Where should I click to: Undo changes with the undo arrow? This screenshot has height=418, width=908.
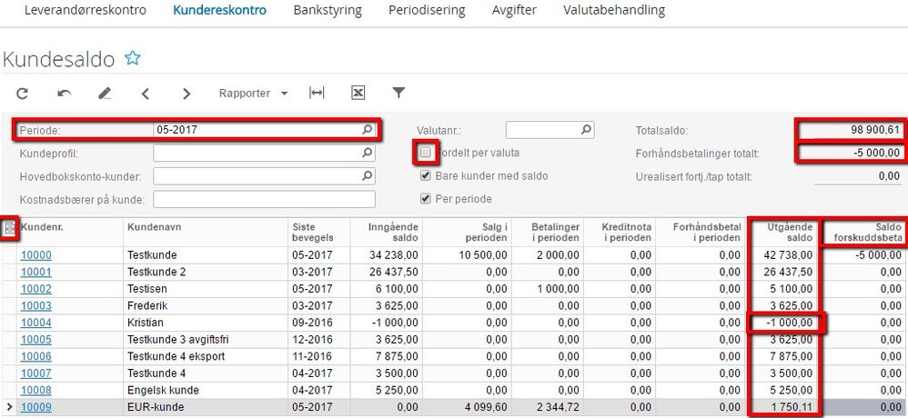65,93
